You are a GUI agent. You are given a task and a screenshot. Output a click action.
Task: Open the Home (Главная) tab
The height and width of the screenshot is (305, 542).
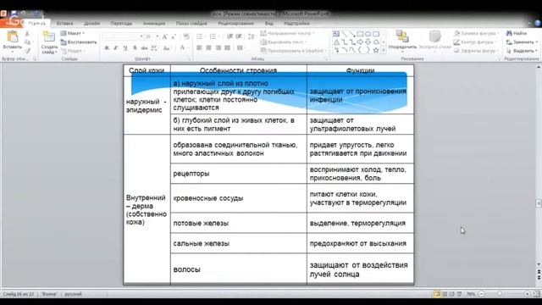click(x=37, y=24)
